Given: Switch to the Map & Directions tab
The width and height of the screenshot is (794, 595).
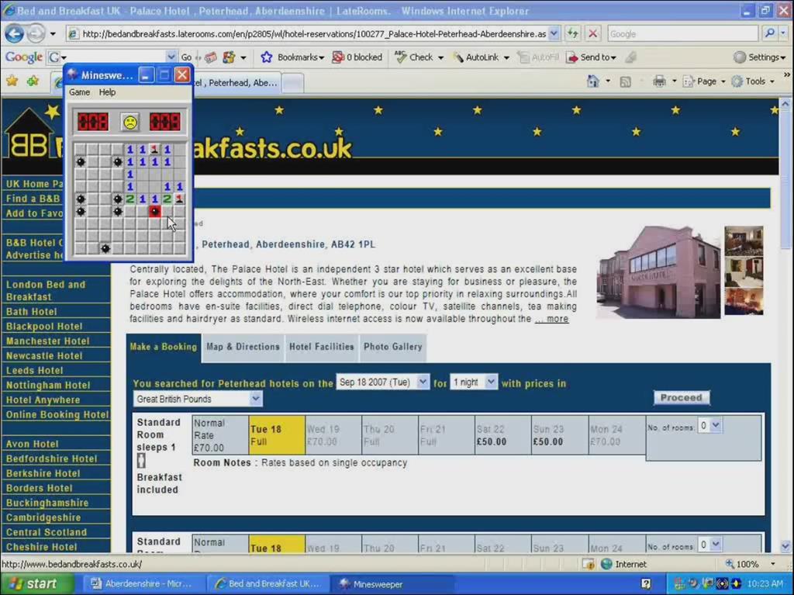Looking at the screenshot, I should [x=243, y=347].
